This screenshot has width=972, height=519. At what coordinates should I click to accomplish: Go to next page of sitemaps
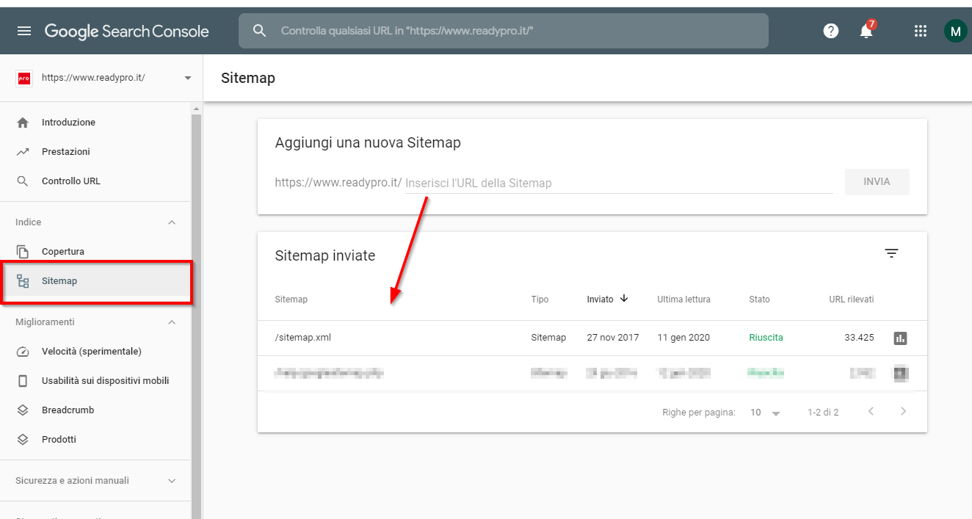point(903,411)
